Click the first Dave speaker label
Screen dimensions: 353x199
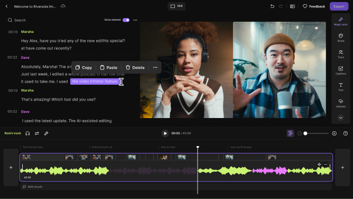[25, 58]
